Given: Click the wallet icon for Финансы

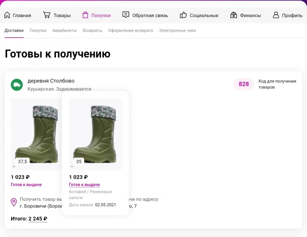Looking at the screenshot, I should click(234, 15).
